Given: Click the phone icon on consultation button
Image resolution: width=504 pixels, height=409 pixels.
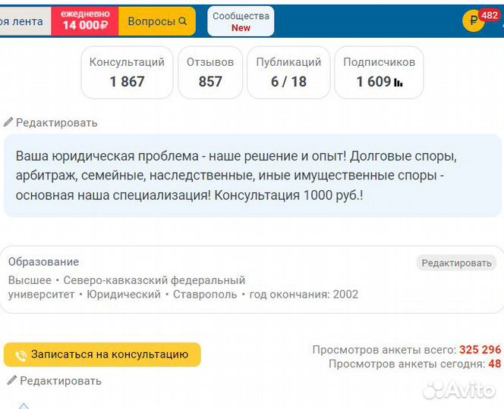Looking at the screenshot, I should 21,355.
